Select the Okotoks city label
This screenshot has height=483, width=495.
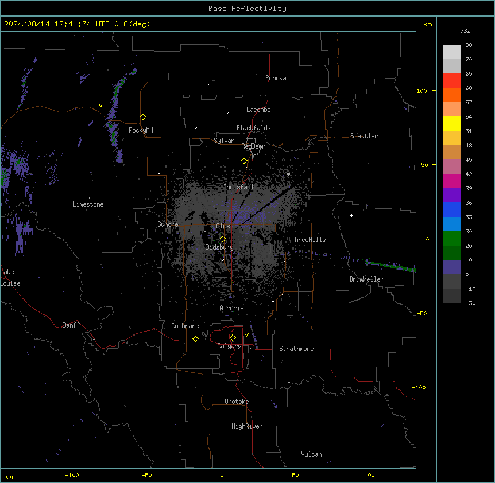point(237,402)
